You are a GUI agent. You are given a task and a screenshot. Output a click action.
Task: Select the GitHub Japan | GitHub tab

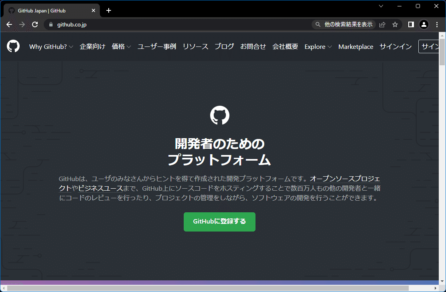click(x=52, y=10)
